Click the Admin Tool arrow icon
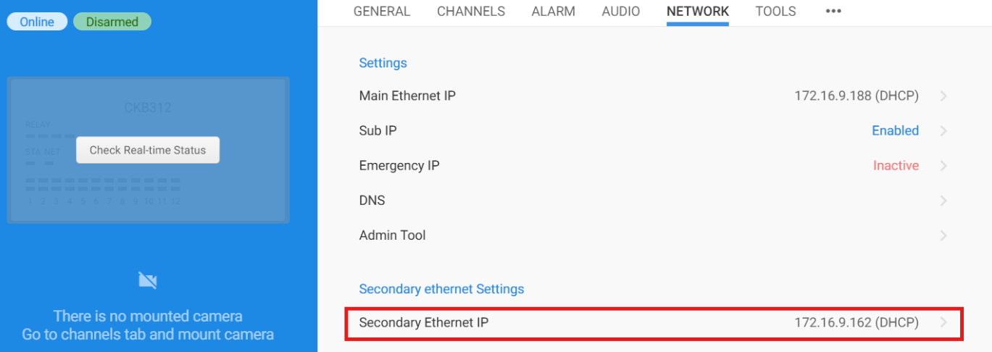This screenshot has height=352, width=992. tap(943, 235)
